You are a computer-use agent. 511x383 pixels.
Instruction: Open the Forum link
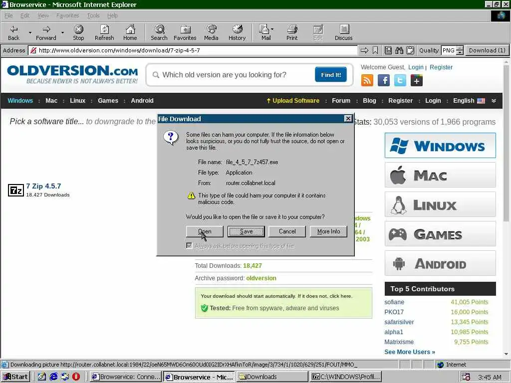[x=341, y=101]
